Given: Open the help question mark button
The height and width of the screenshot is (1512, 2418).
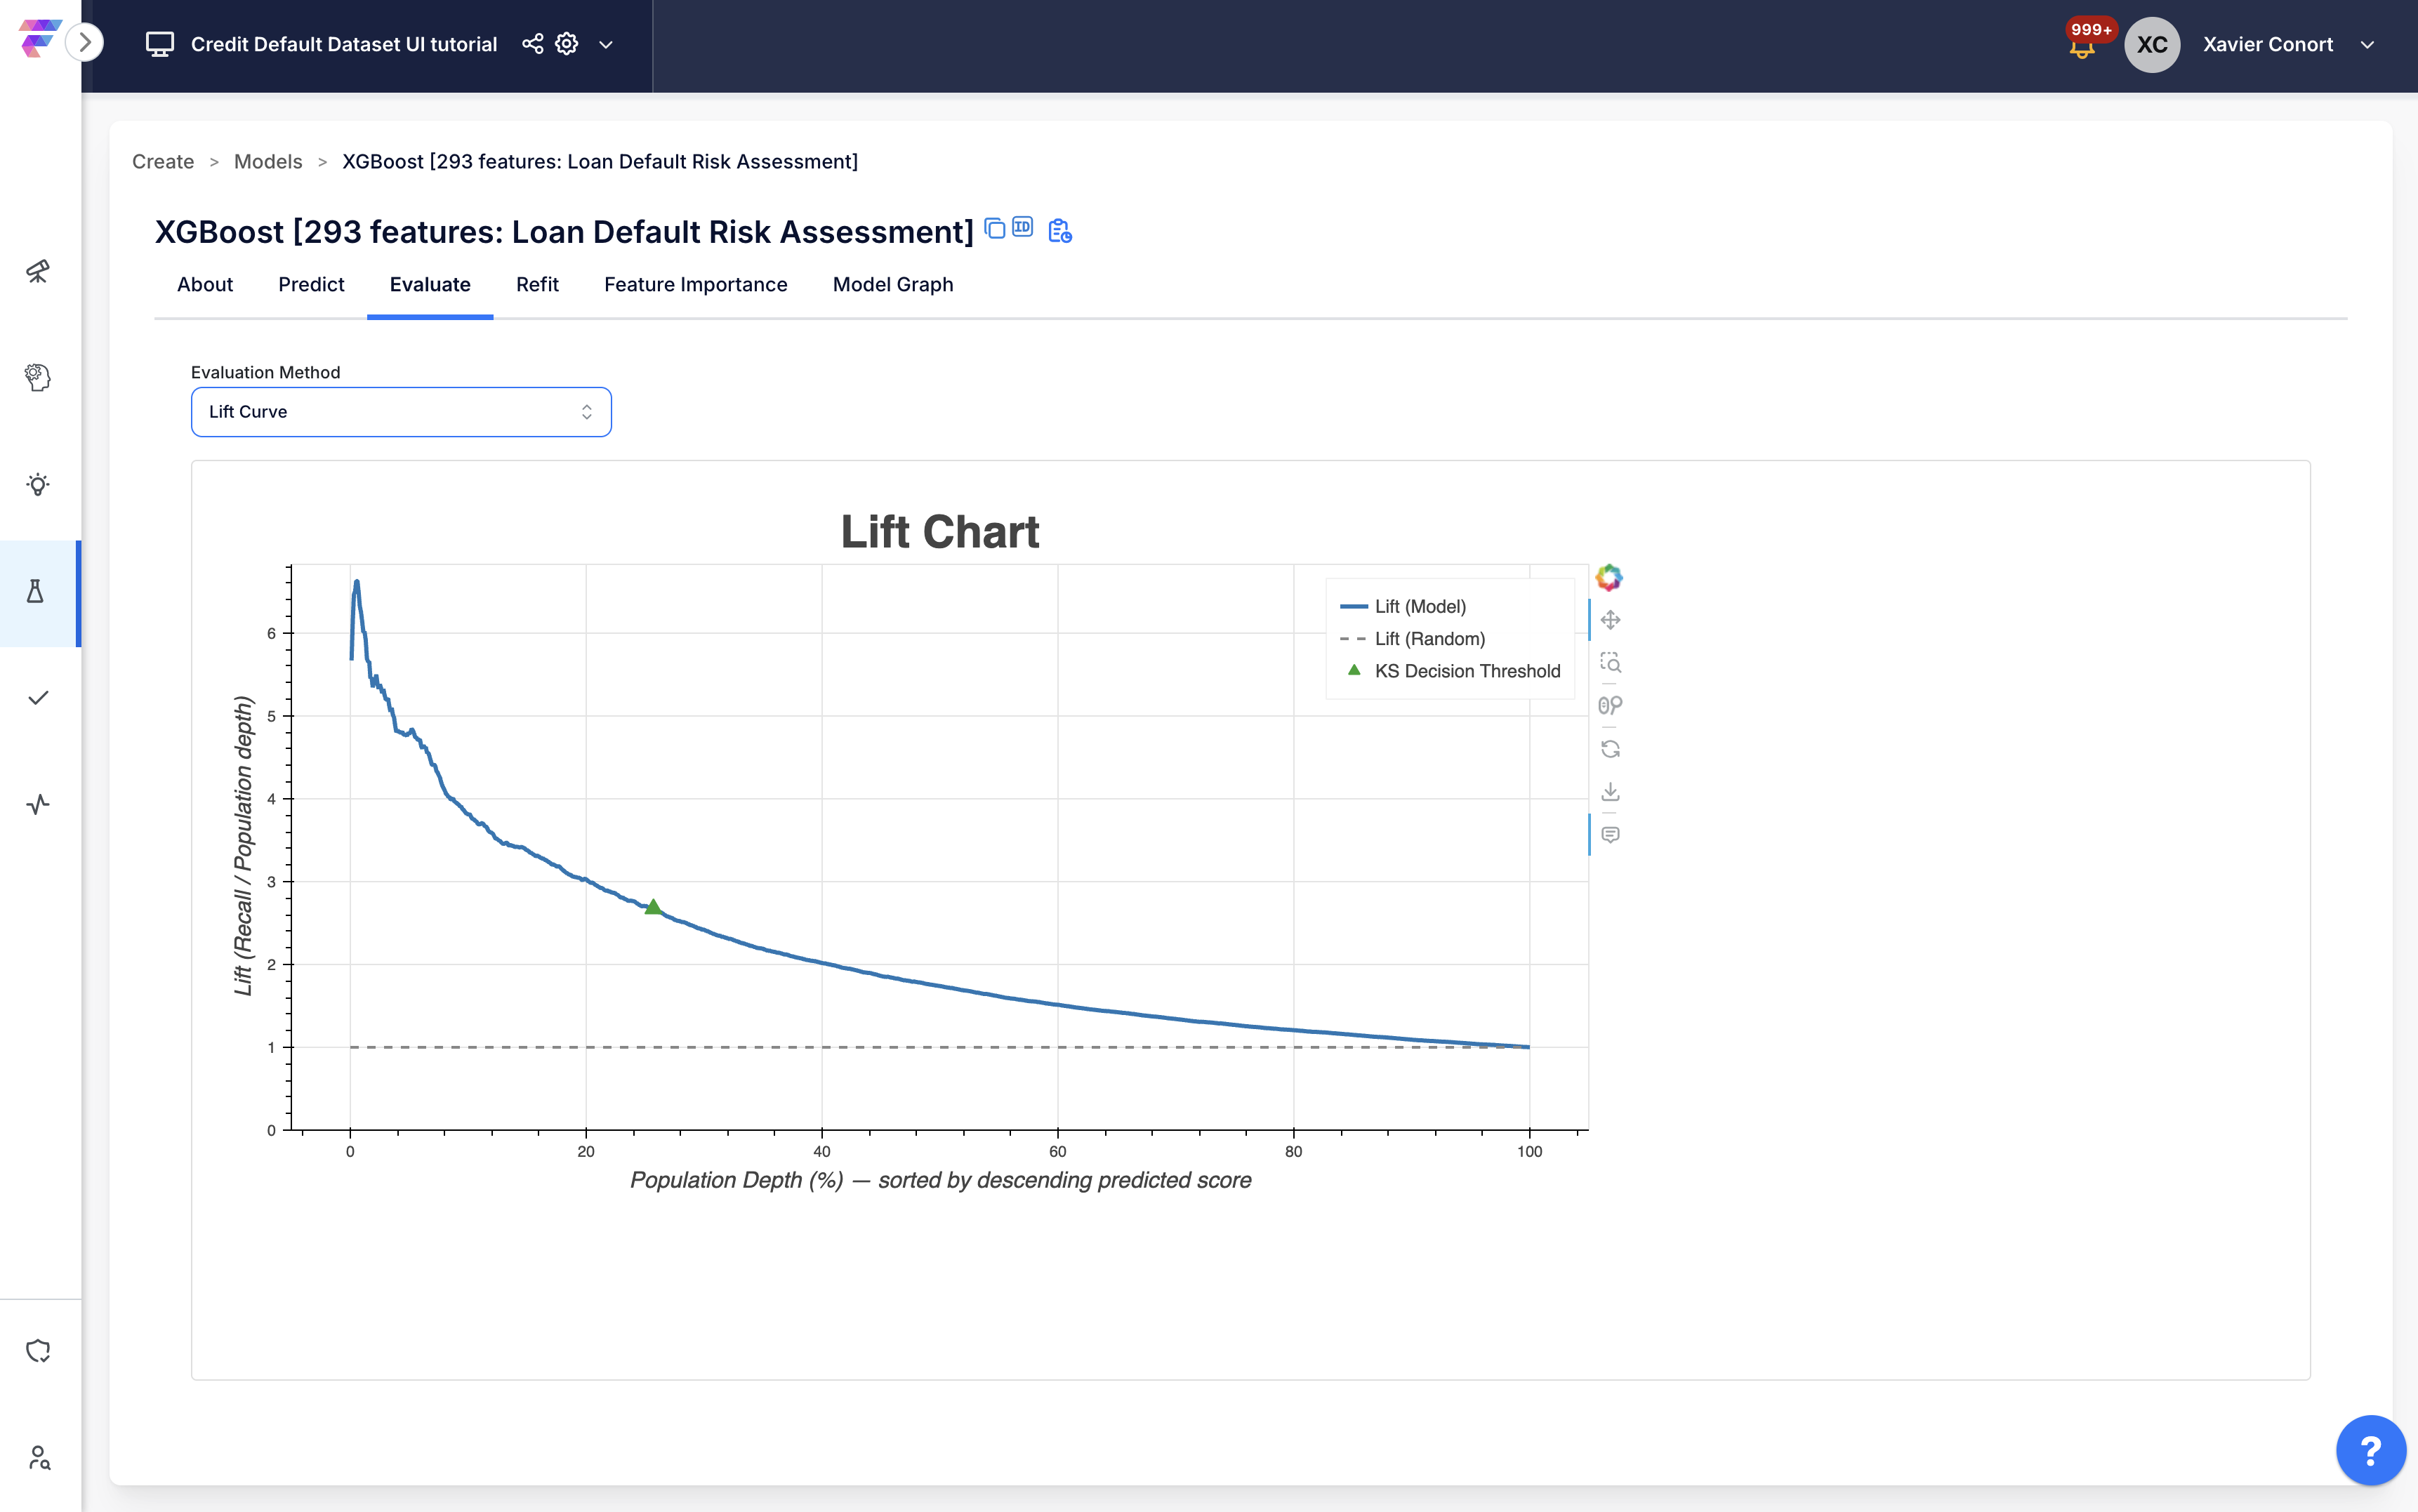Looking at the screenshot, I should pyautogui.click(x=2370, y=1450).
